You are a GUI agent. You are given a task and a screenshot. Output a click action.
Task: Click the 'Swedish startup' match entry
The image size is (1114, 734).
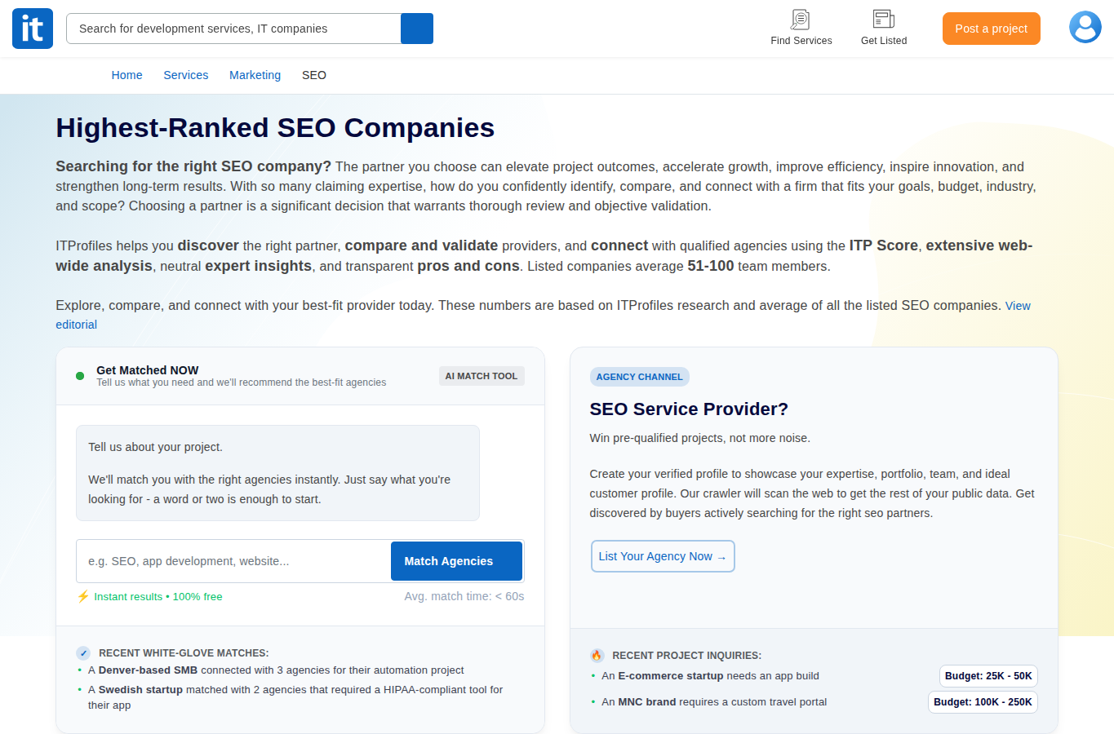point(295,697)
